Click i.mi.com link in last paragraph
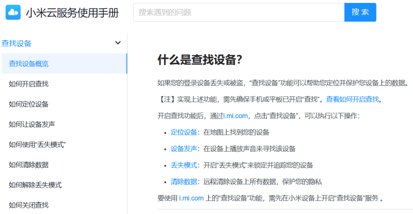Screen dimensions: 413x214 point(191,198)
